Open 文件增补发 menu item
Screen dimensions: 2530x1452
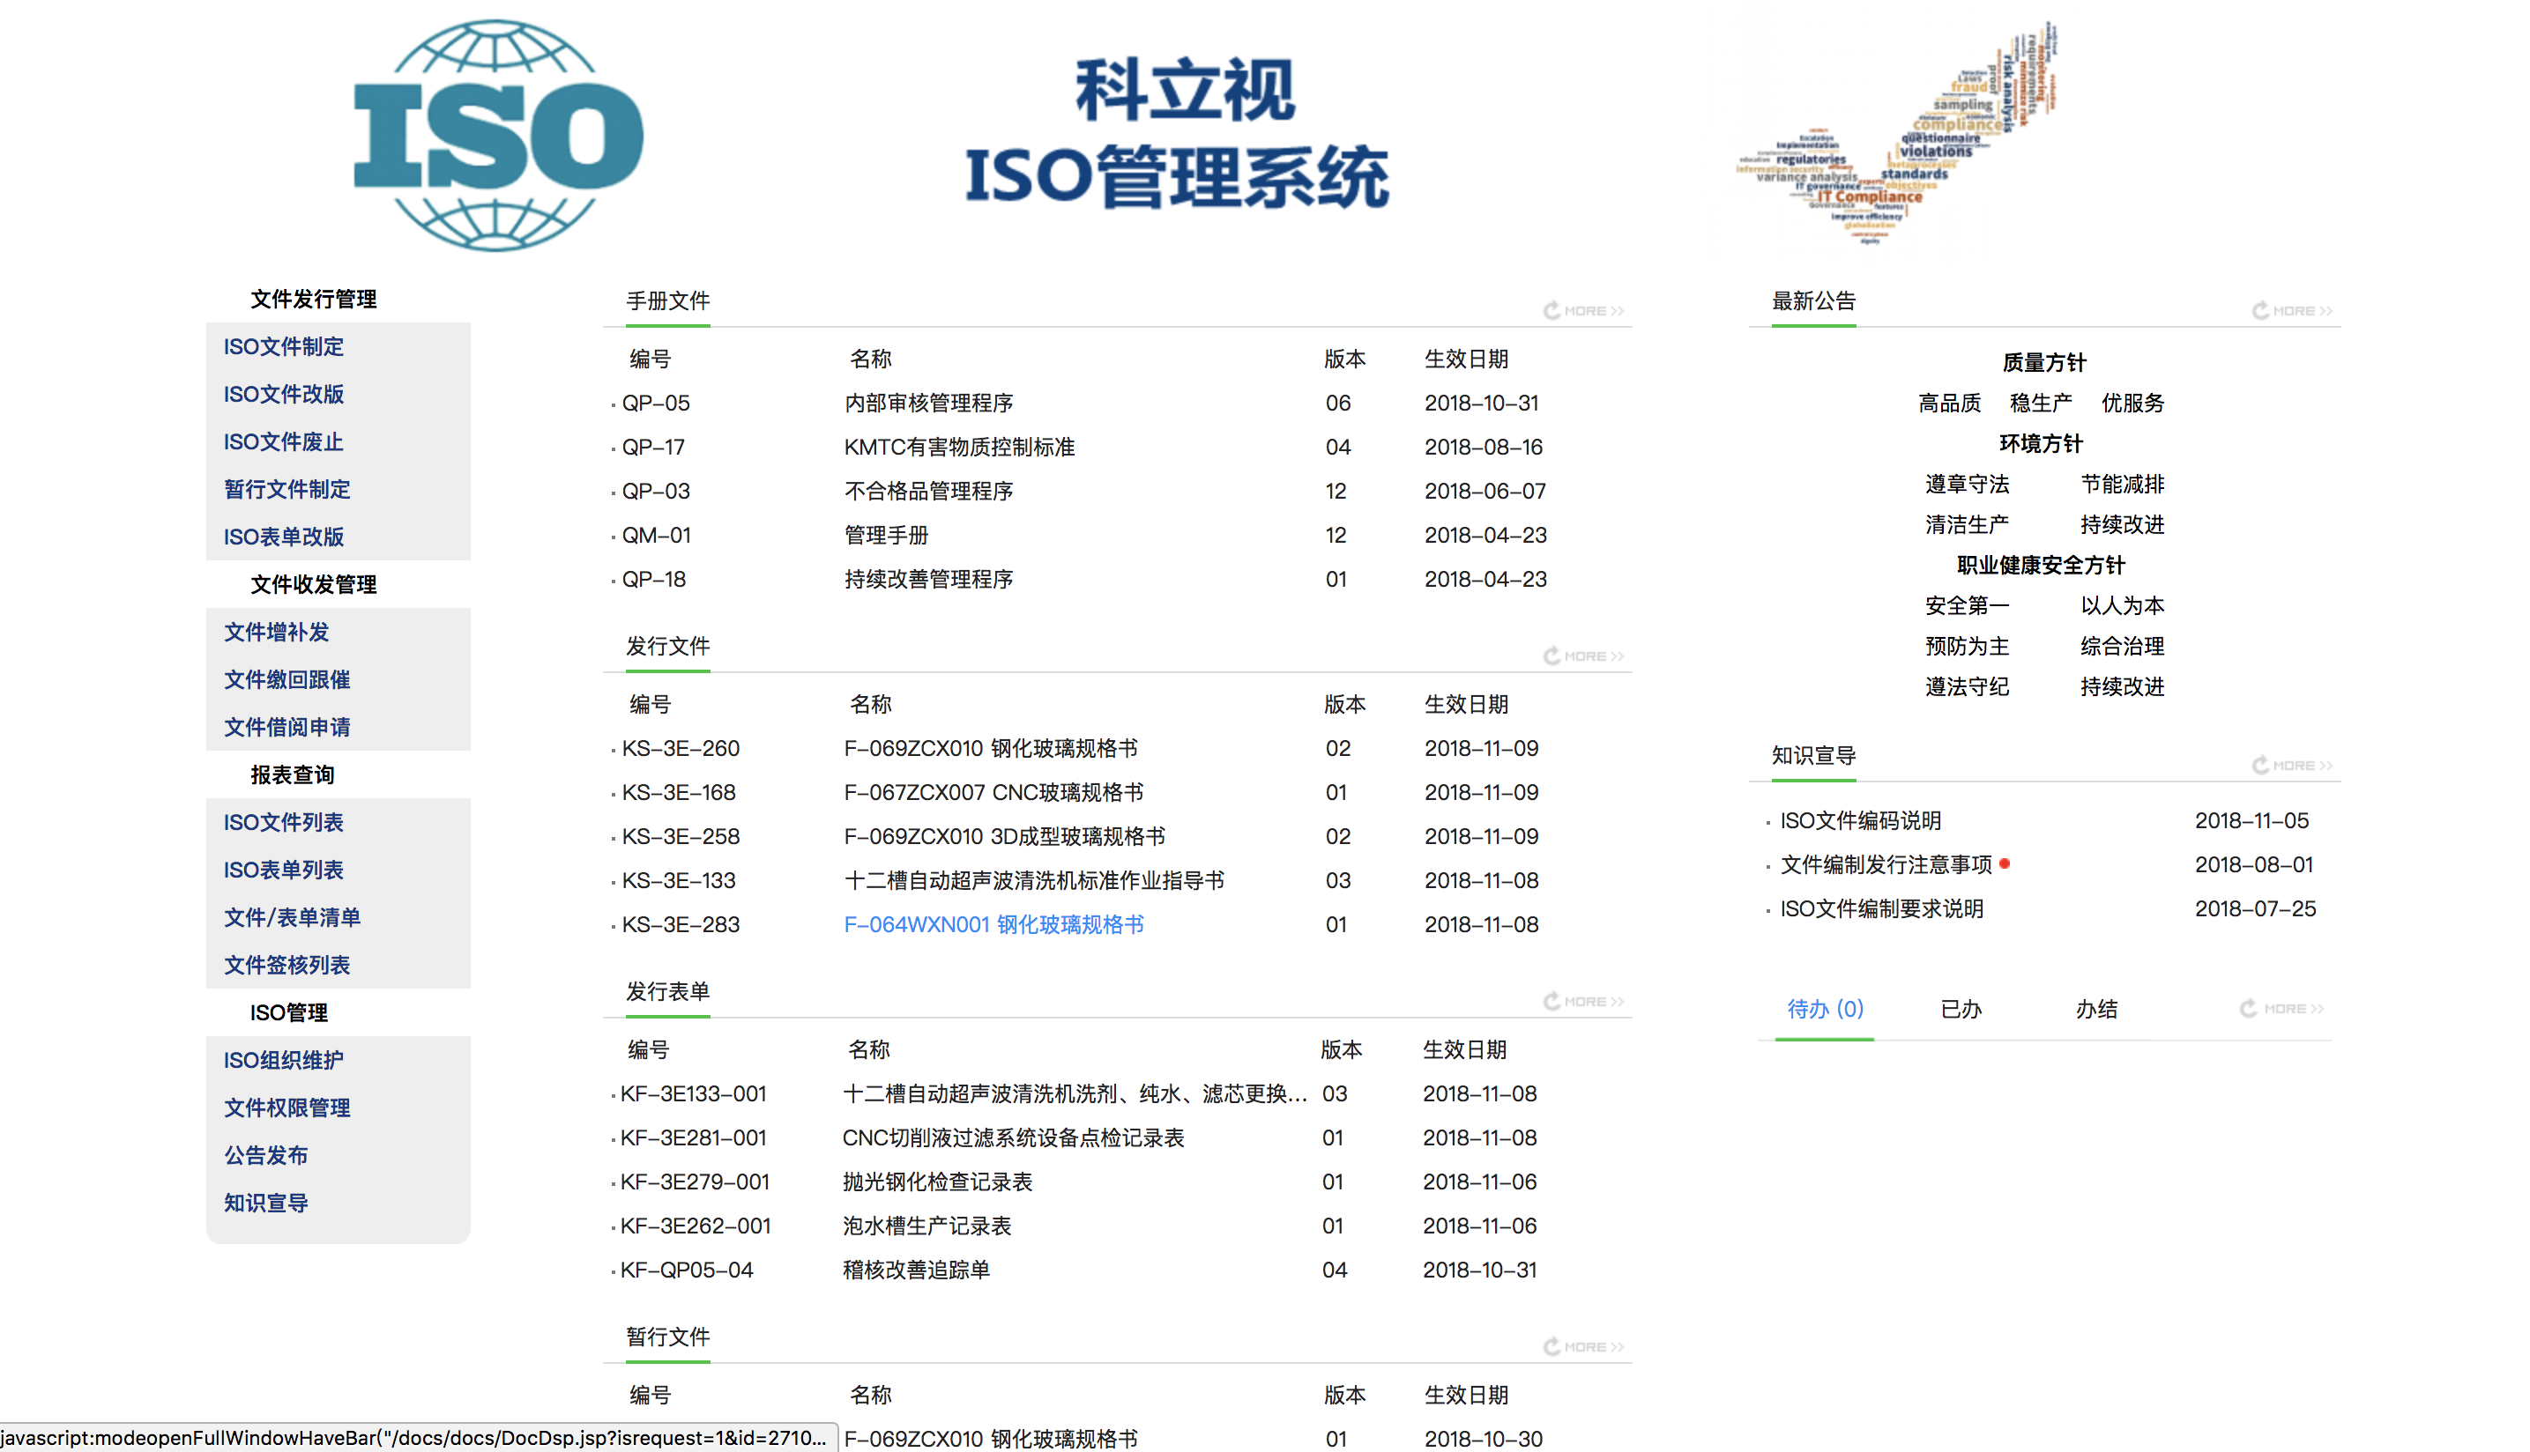pos(276,631)
